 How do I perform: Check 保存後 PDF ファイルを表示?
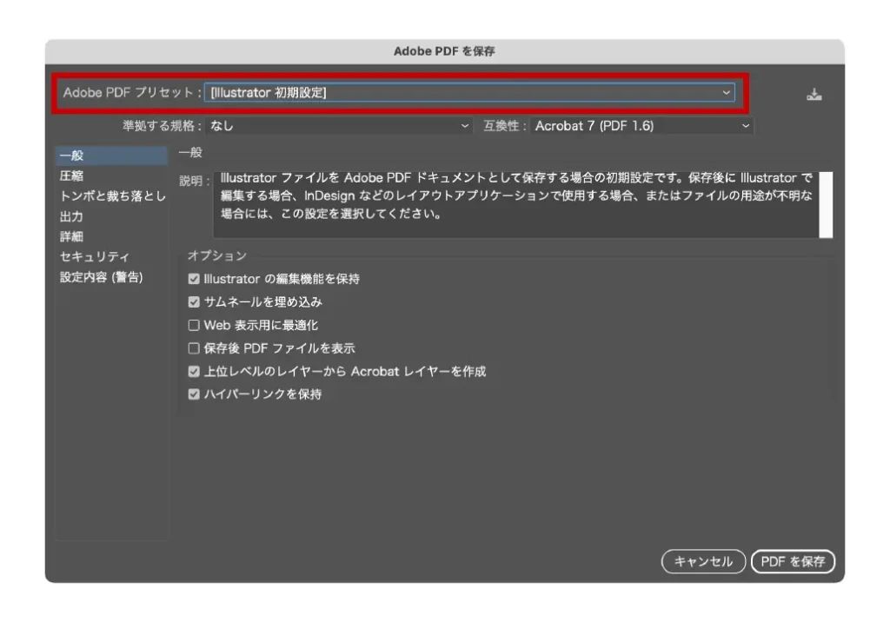[194, 348]
